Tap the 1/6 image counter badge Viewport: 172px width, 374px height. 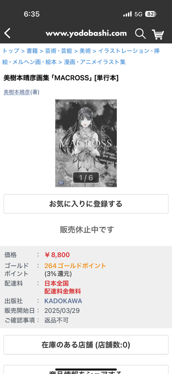[x=86, y=178]
